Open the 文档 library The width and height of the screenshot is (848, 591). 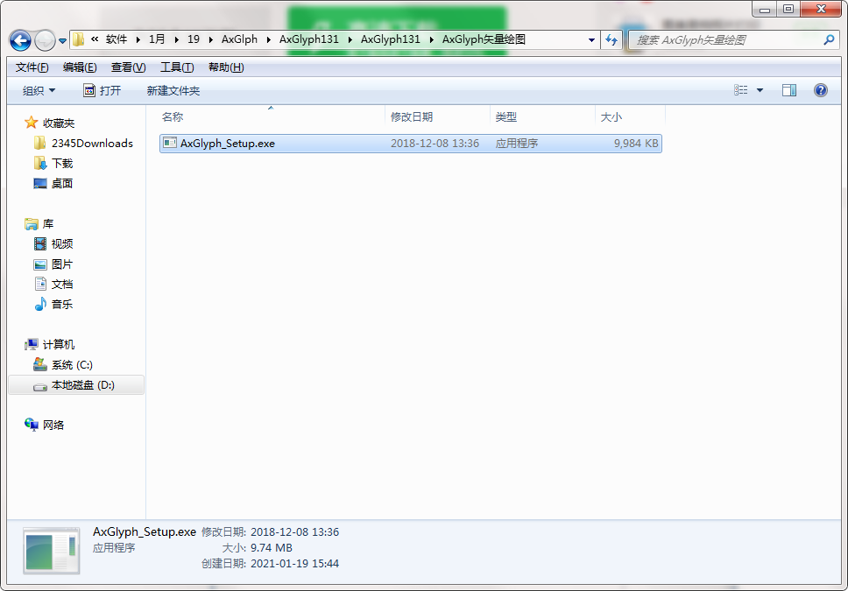62,284
